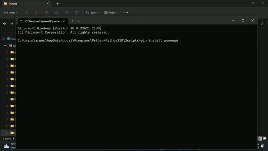This screenshot has height=151, width=268.
Task: Click the folder icon on Scripts tab
Action: point(5,3)
